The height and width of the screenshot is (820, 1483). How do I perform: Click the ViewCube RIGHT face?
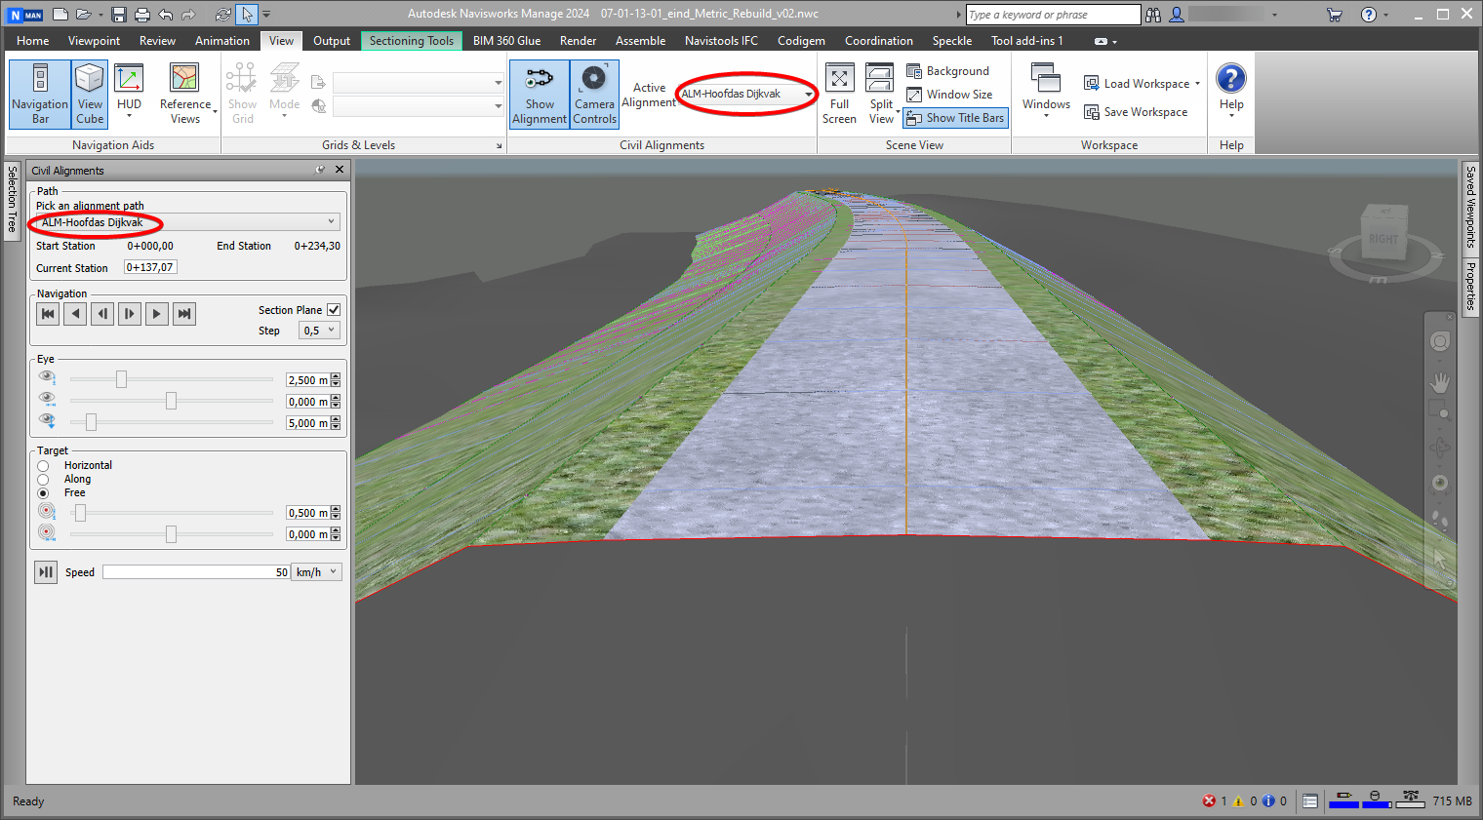click(1383, 238)
